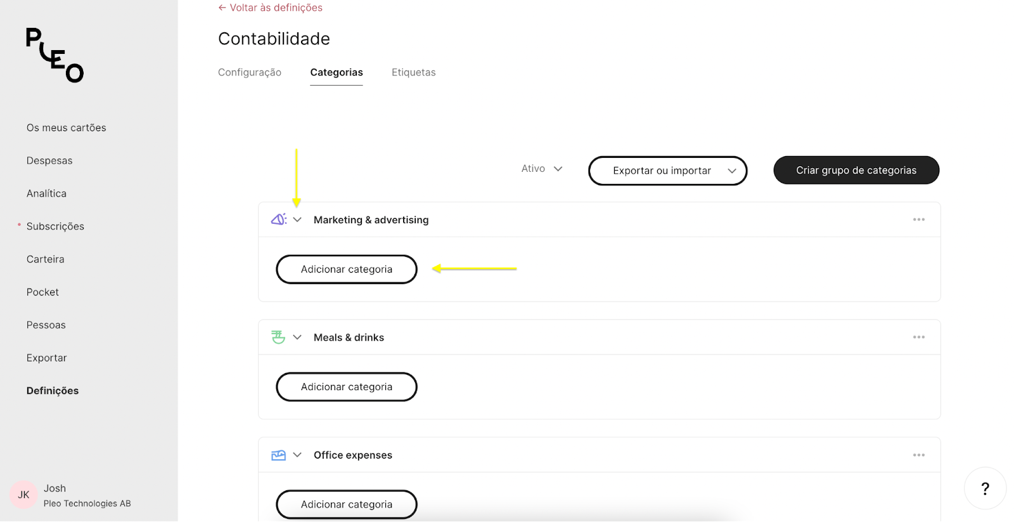Collapse the Meals & drinks group chevron

[x=297, y=337]
